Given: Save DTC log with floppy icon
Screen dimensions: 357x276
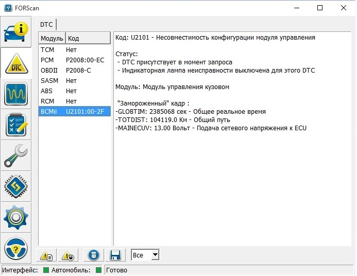Looking at the screenshot, I should coord(115,255).
